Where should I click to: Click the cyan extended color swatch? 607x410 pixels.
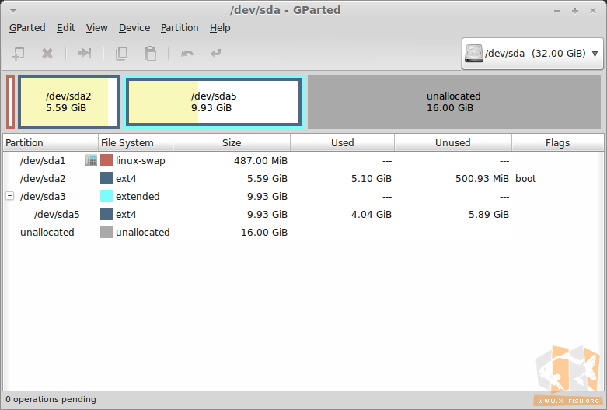106,196
